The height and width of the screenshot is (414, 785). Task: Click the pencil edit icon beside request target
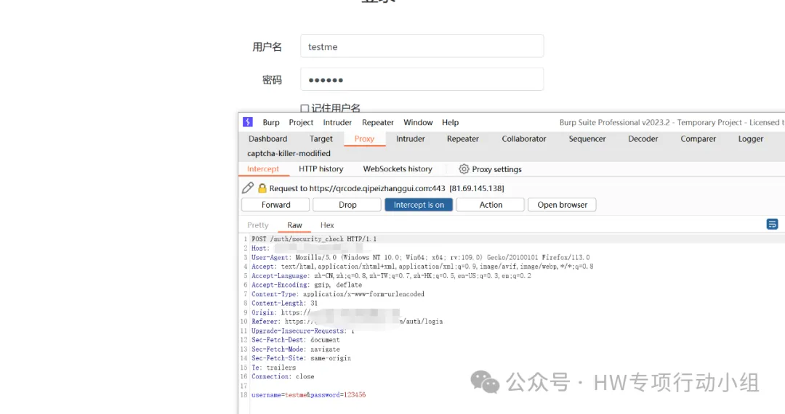[x=248, y=188]
